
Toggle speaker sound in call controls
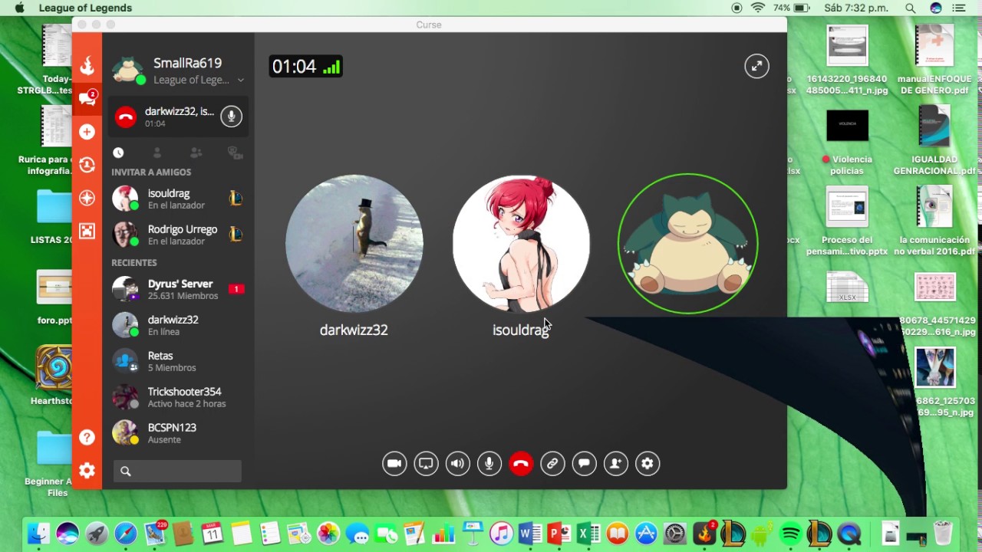pos(458,463)
